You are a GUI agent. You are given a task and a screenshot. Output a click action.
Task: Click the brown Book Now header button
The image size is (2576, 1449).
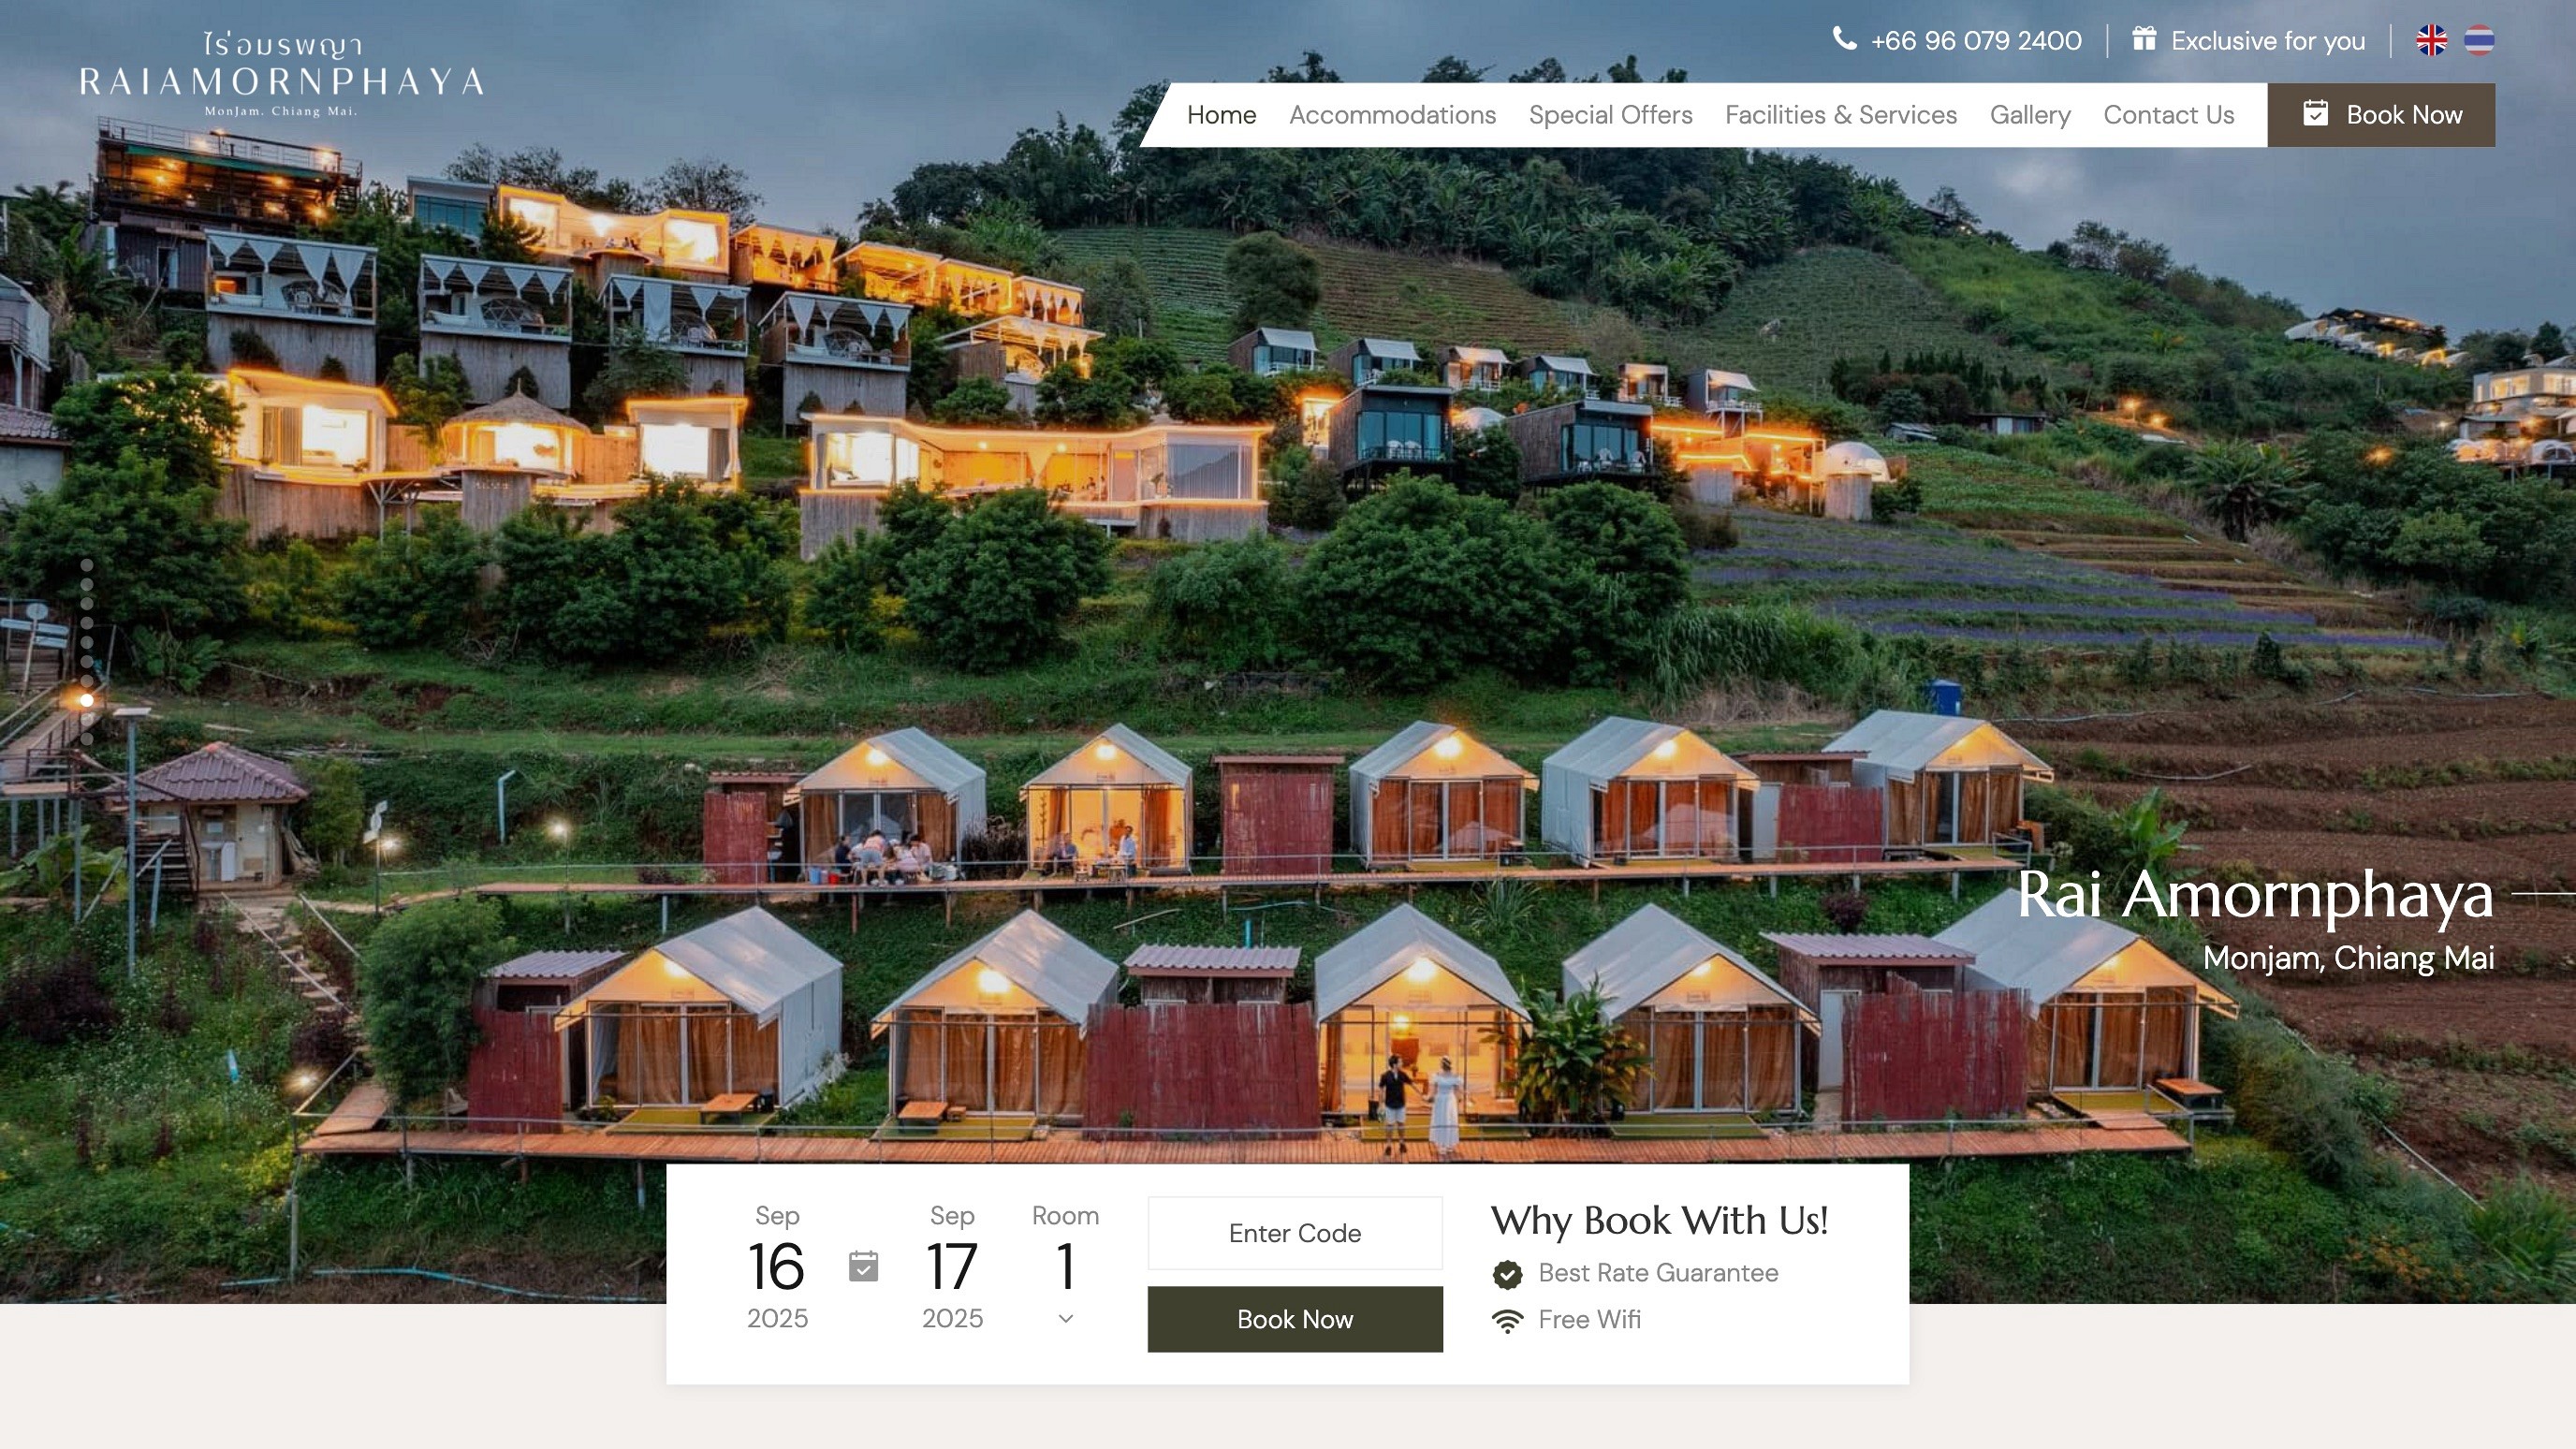[x=2381, y=115]
